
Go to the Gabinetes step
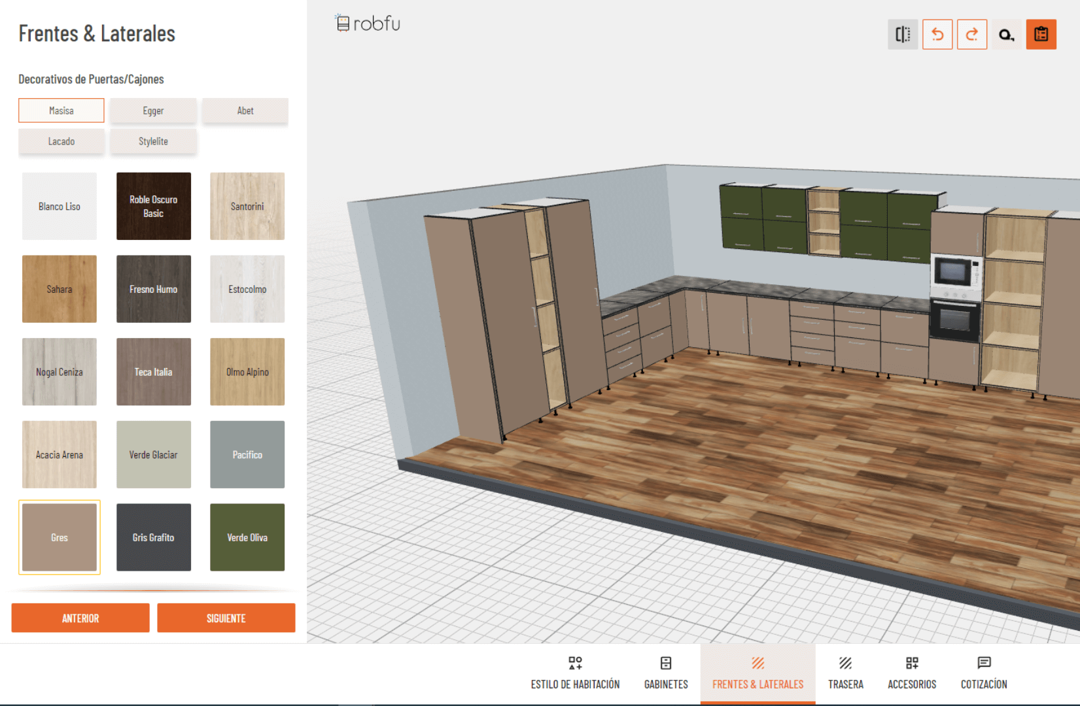coord(666,673)
